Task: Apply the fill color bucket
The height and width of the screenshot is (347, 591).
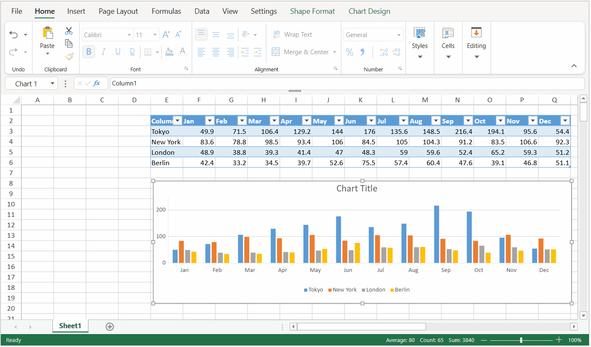Action: (x=169, y=52)
